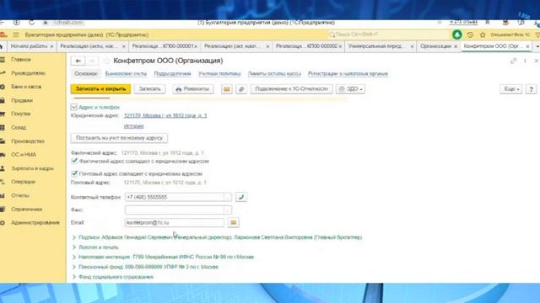Click Записать и закрыть button
Viewport: 540px width, 303px height.
(100, 89)
